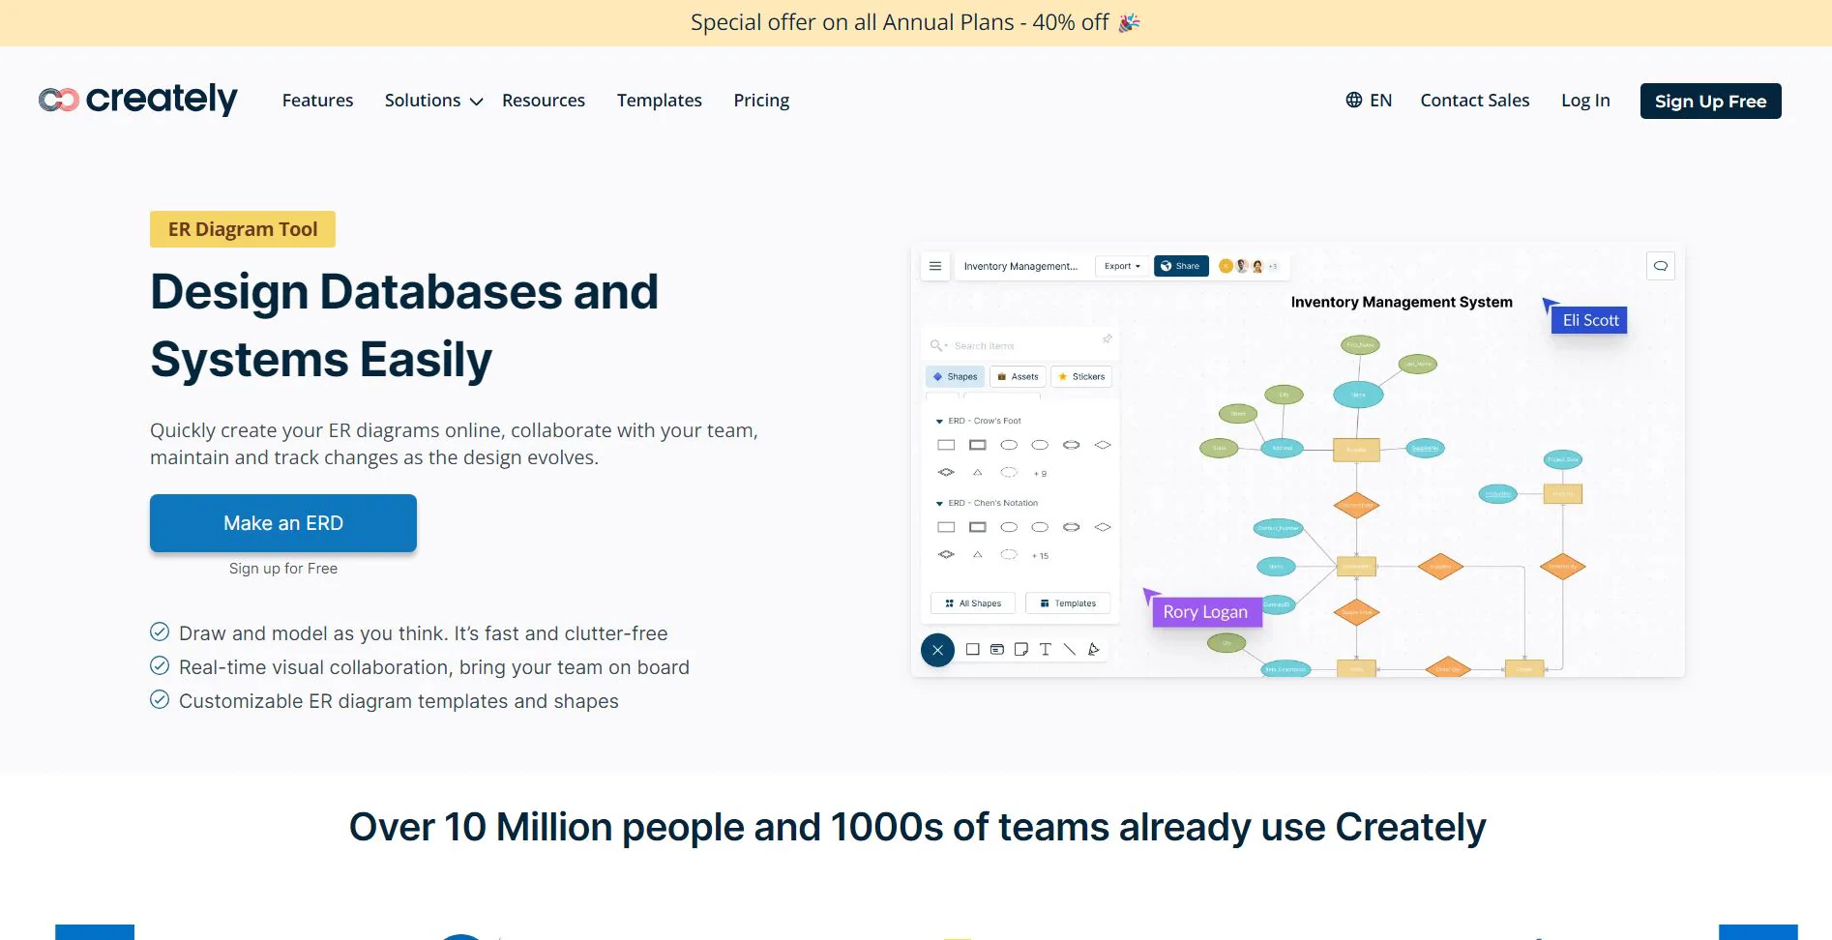The height and width of the screenshot is (940, 1832).
Task: Click the Search Items input field
Action: [x=1021, y=345]
